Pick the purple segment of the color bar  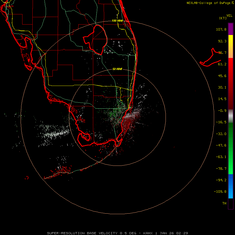coord(231,29)
